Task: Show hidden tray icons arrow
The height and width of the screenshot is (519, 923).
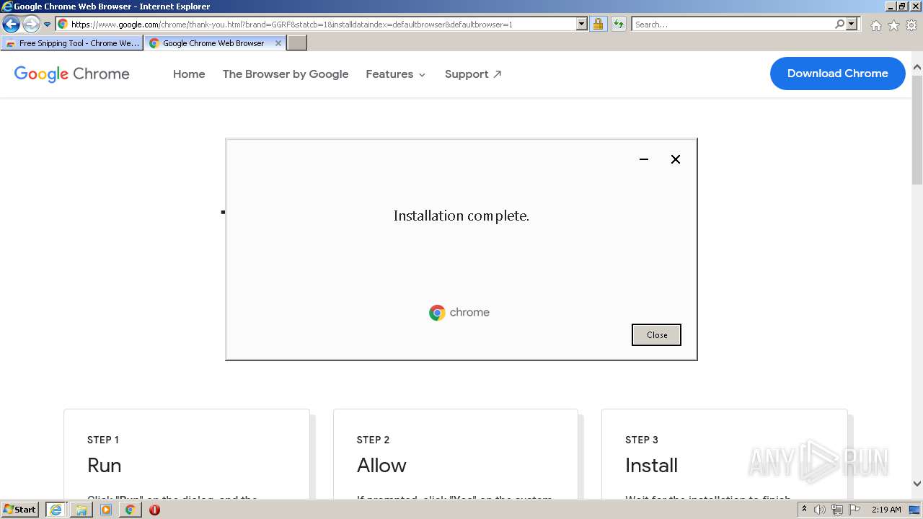Action: 804,510
